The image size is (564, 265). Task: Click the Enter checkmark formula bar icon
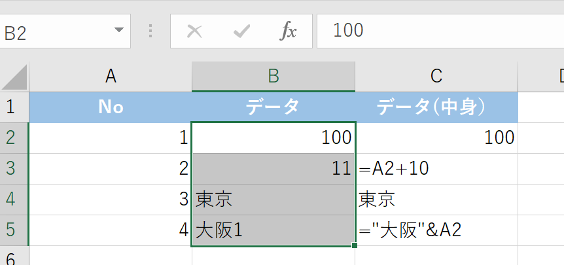coord(241,31)
